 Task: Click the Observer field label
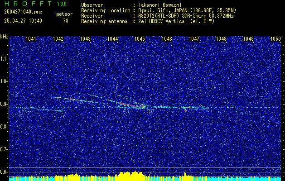[x=92, y=5]
